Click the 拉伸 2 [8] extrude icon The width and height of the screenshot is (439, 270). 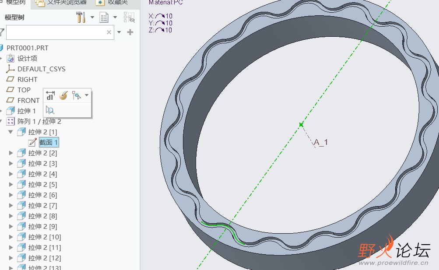21,216
